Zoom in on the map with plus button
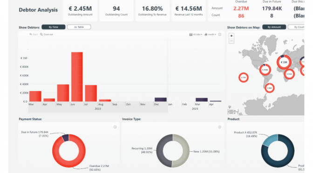 (231, 36)
